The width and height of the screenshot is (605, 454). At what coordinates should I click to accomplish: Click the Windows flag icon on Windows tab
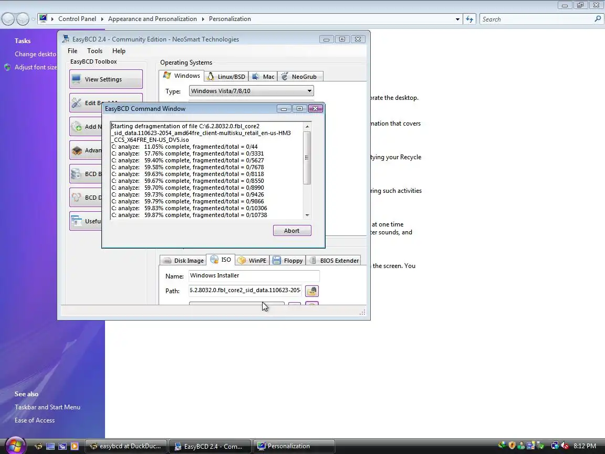point(166,75)
